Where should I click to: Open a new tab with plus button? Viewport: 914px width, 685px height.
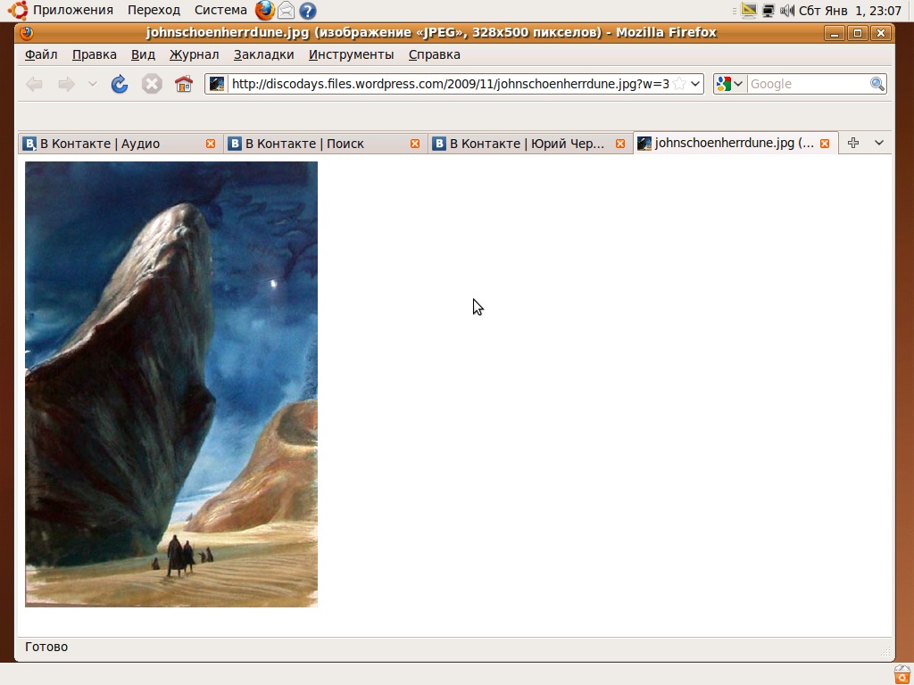tap(853, 143)
